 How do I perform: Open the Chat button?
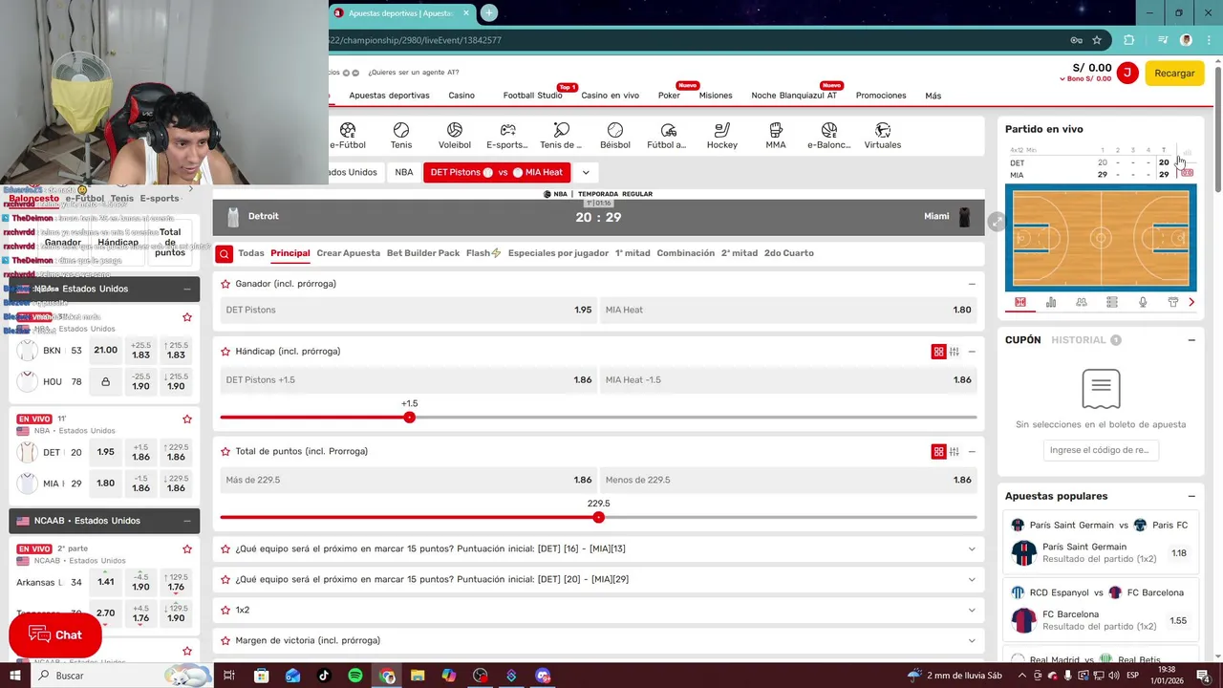[x=55, y=635]
